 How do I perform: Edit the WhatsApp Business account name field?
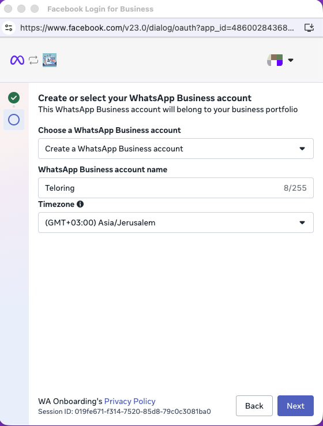click(x=176, y=188)
